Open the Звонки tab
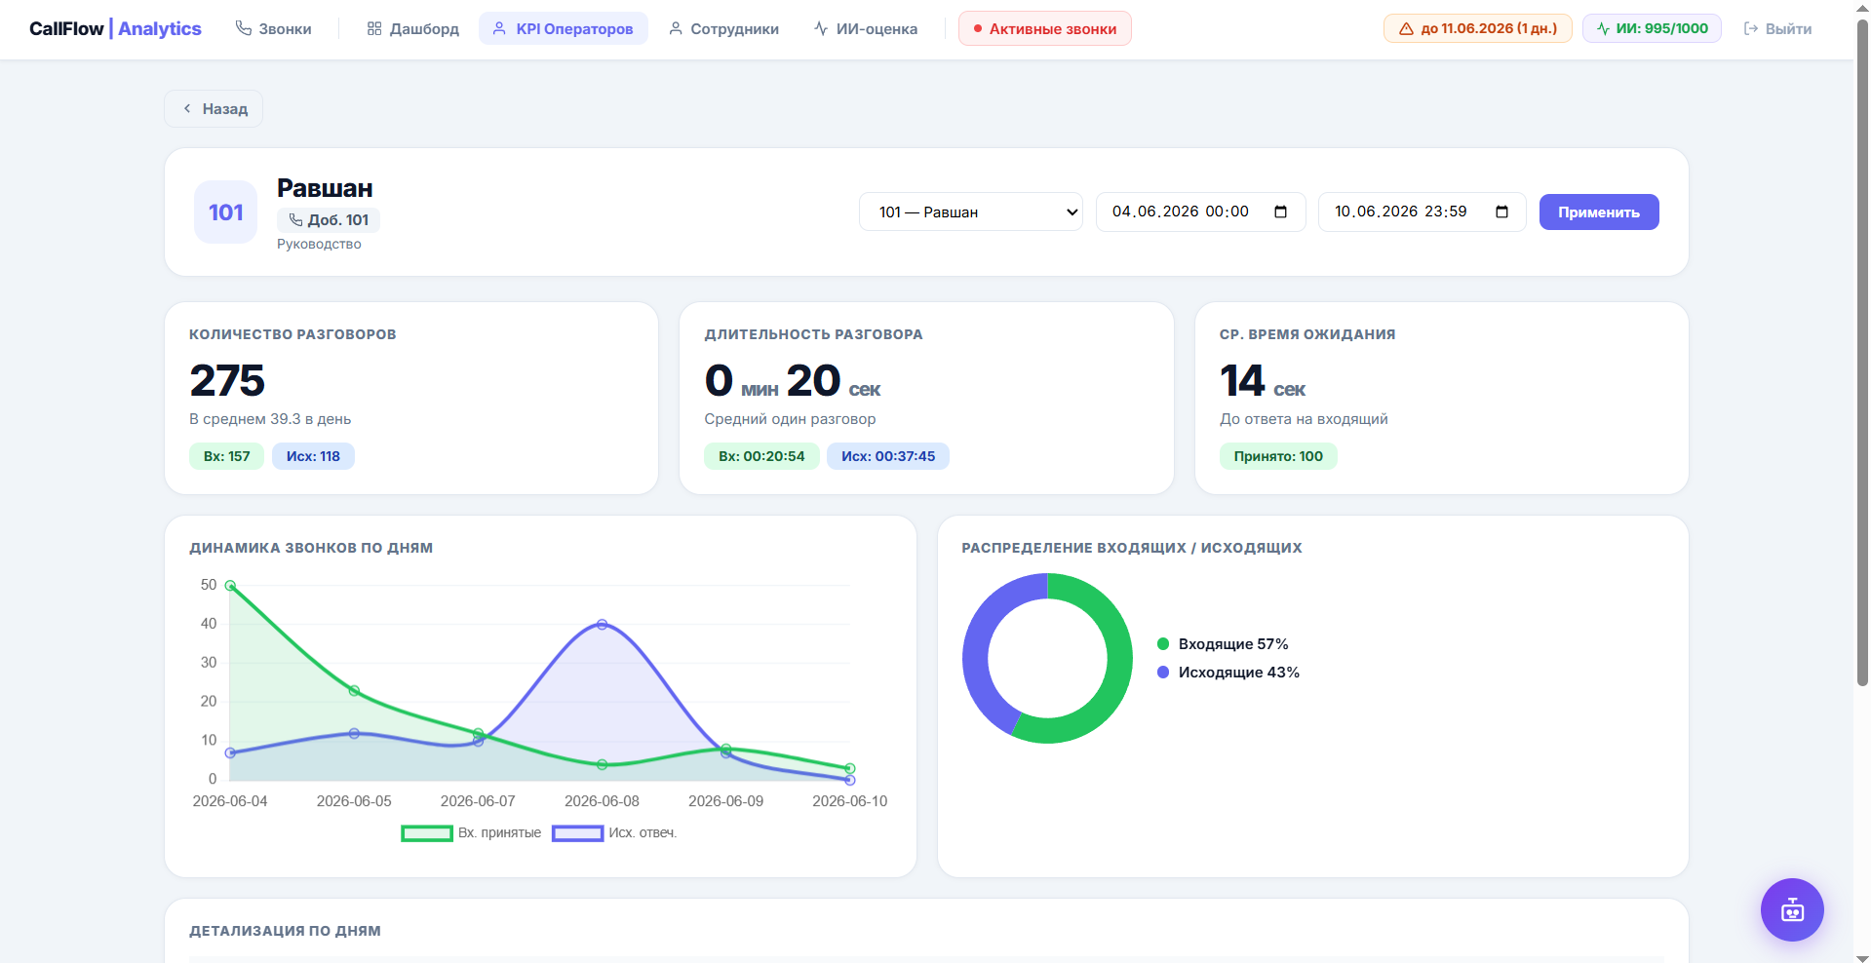 pos(273,29)
